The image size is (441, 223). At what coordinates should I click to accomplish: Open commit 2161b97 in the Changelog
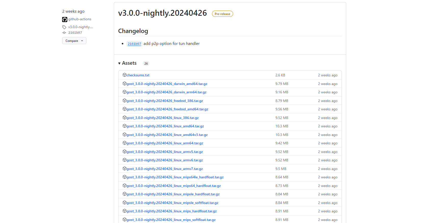pos(134,44)
